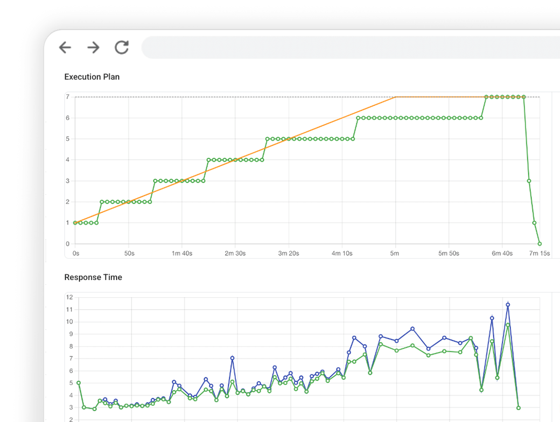This screenshot has height=422, width=560.
Task: Click the 1m 40s x-axis label
Action: pos(182,253)
